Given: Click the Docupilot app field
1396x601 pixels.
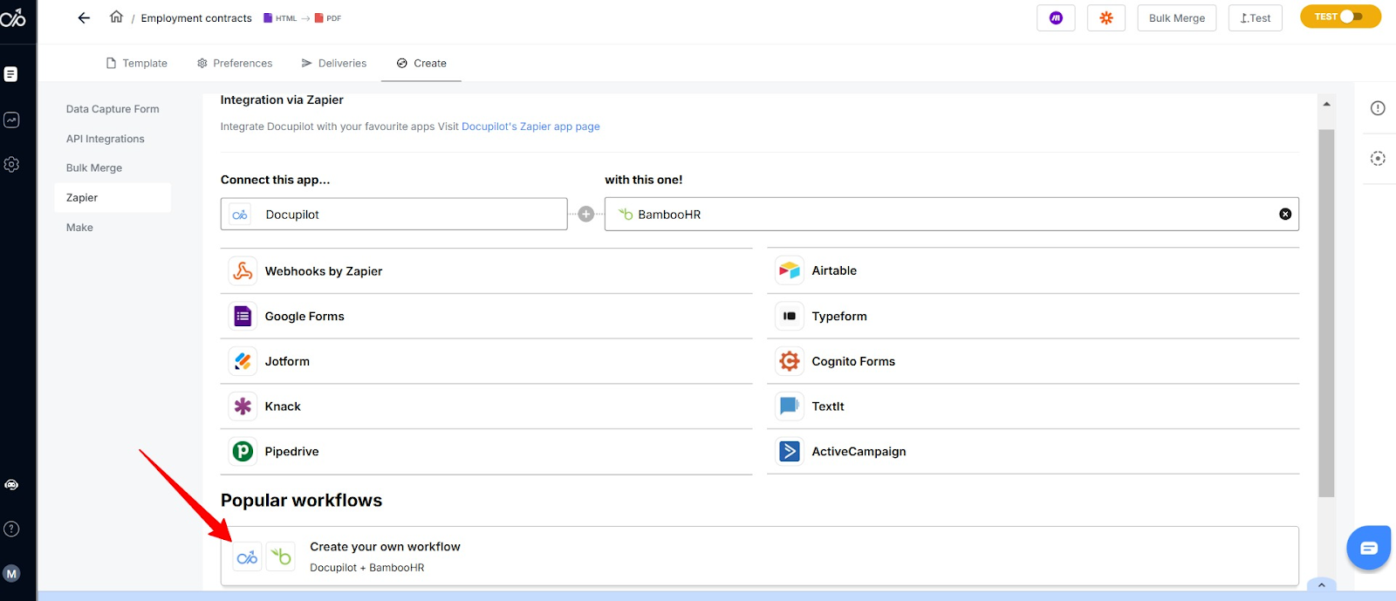Looking at the screenshot, I should (393, 214).
